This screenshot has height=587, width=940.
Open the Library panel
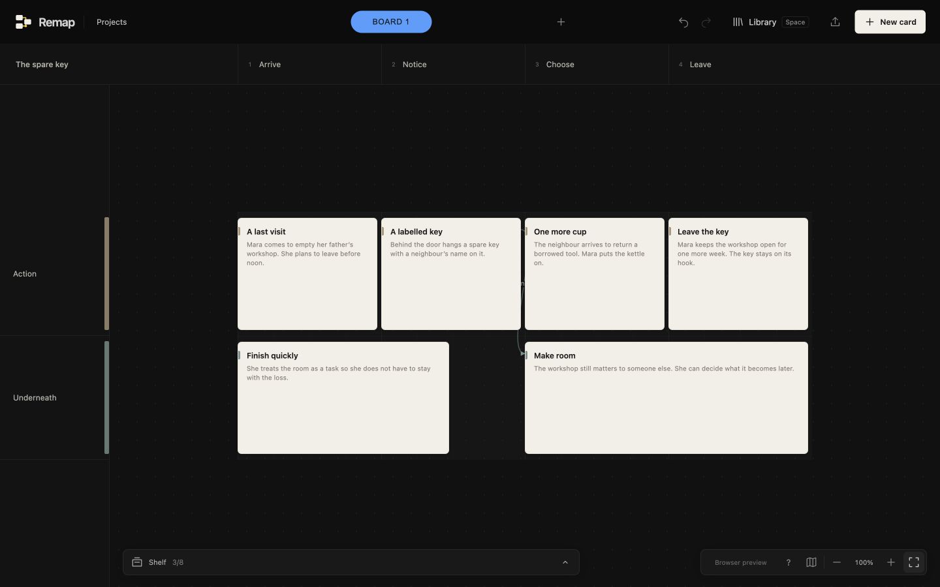point(755,22)
